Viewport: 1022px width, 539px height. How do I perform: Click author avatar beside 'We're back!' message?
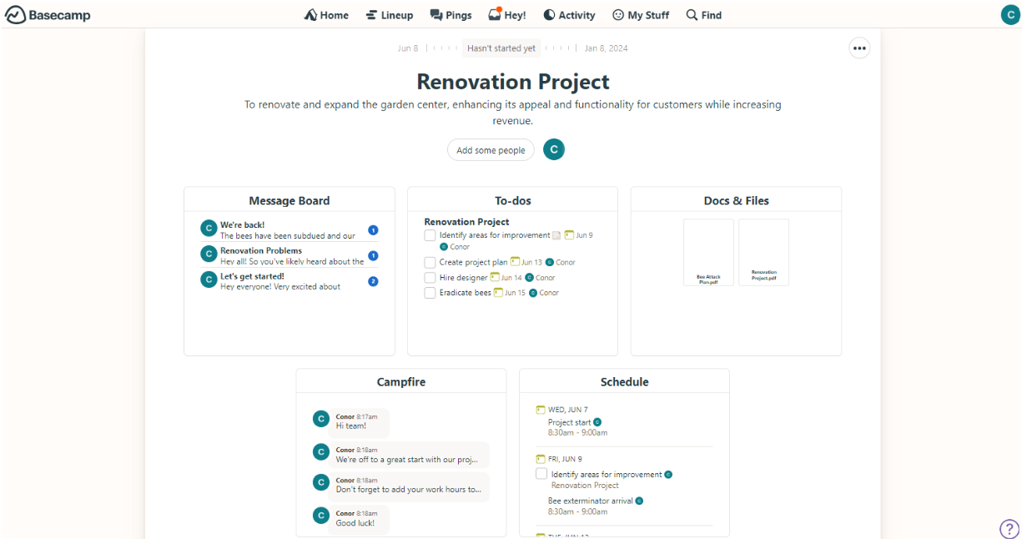tap(209, 229)
